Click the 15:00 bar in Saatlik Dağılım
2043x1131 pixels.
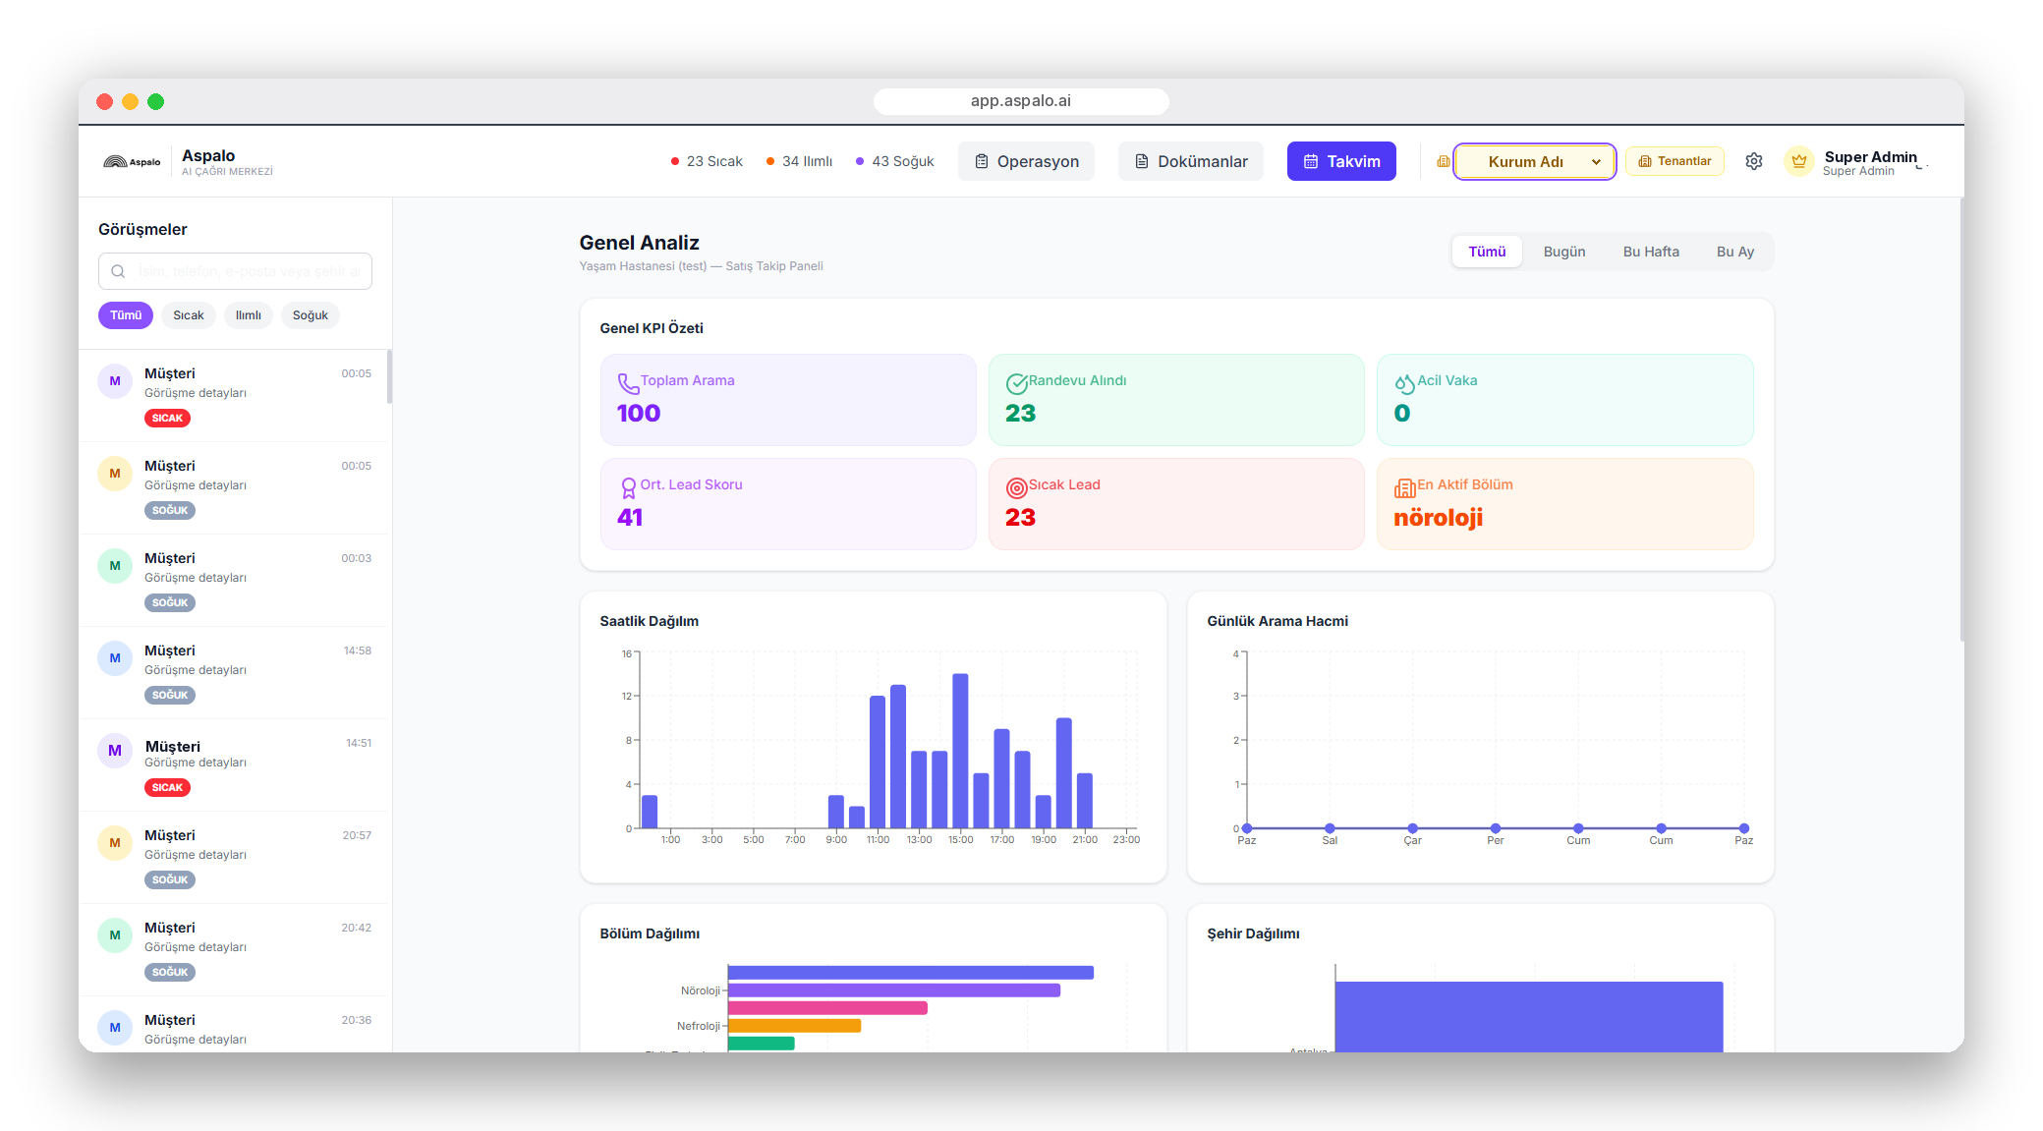click(x=960, y=751)
